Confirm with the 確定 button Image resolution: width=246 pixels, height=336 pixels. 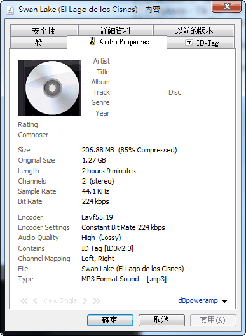point(110,320)
